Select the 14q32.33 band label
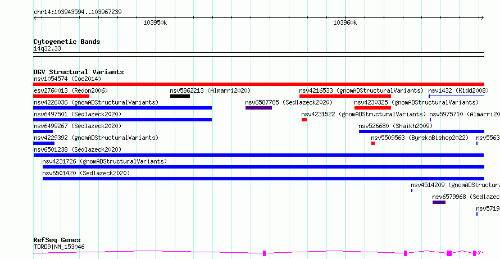Screen dimensions: 500x259 tap(47, 48)
